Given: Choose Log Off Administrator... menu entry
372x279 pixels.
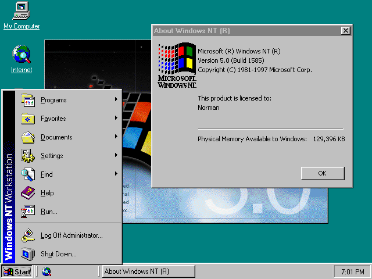Looking at the screenshot, I should point(71,235).
